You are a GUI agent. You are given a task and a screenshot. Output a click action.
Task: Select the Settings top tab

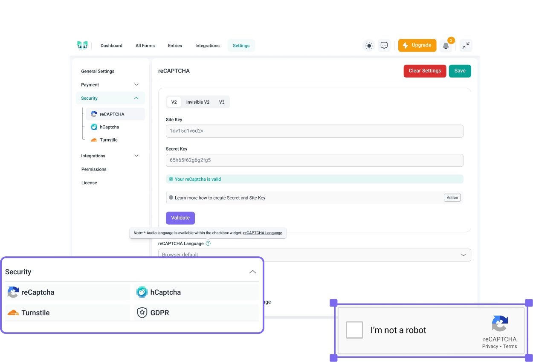pyautogui.click(x=241, y=46)
